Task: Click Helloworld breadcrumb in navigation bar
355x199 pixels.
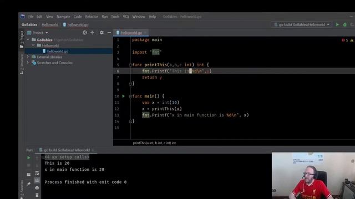Action: point(50,24)
